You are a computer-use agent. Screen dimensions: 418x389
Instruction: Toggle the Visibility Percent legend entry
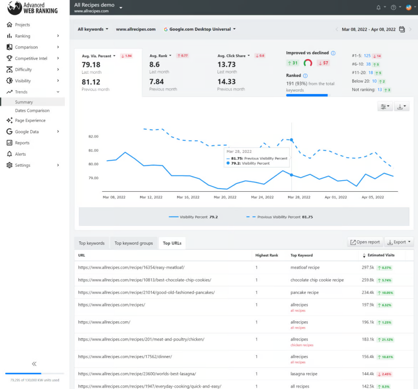[193, 217]
